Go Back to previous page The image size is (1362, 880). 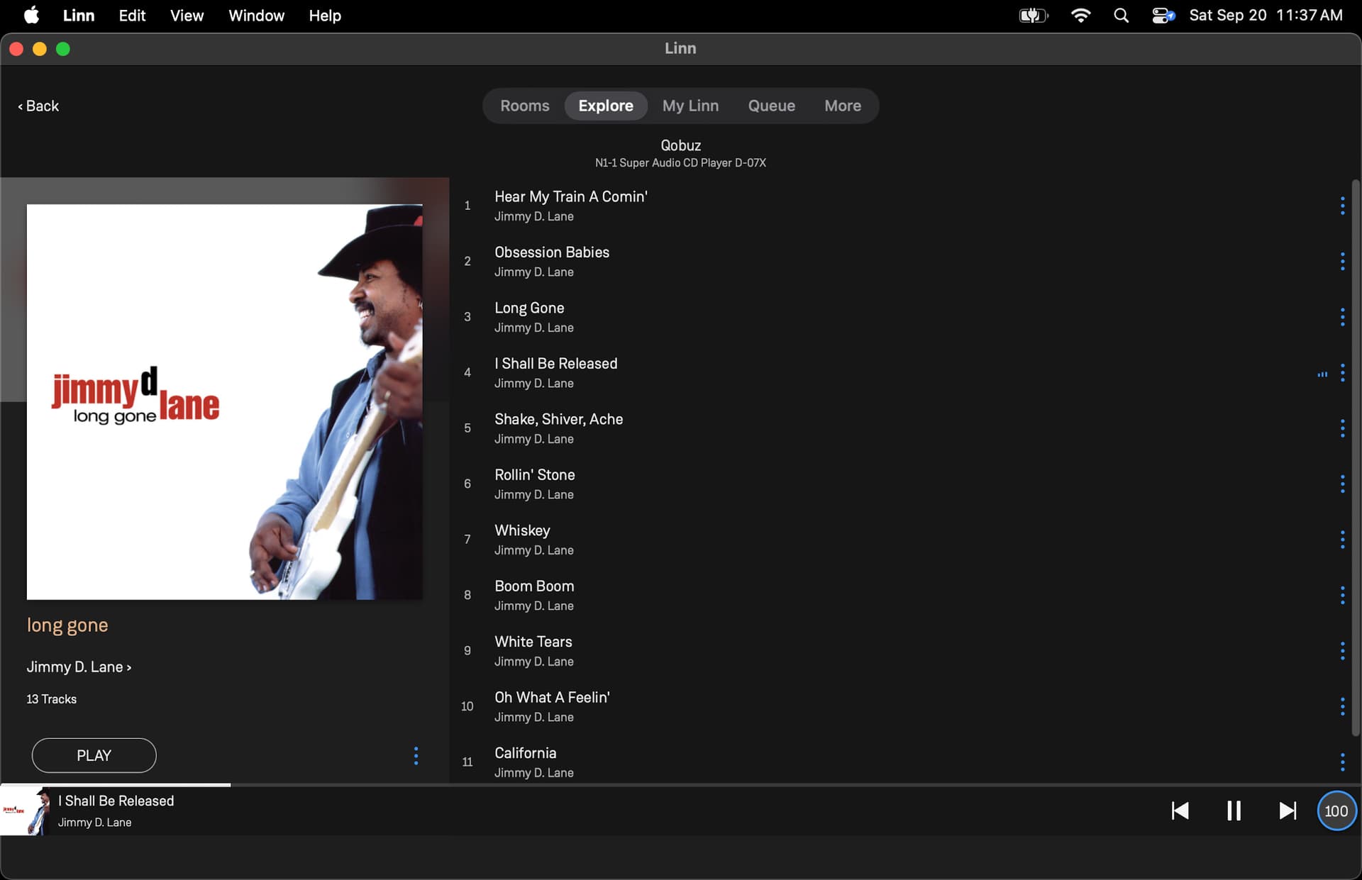(x=38, y=106)
